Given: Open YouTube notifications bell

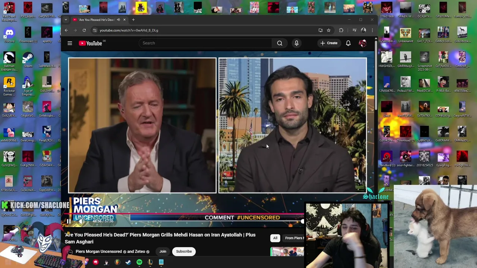Looking at the screenshot, I should click(x=348, y=43).
